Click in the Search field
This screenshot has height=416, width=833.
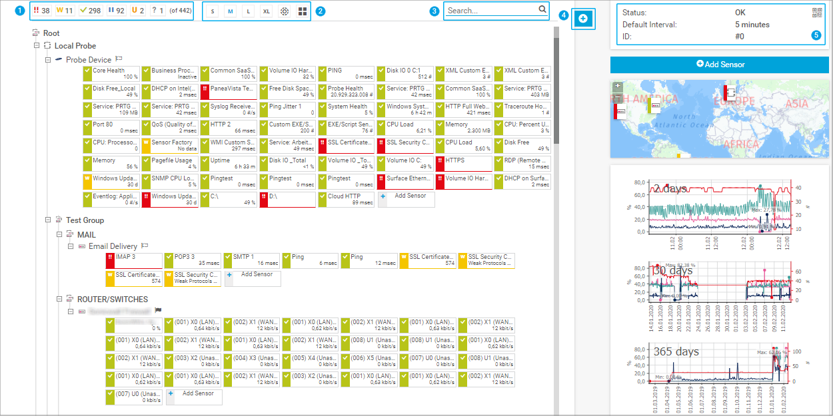(490, 11)
